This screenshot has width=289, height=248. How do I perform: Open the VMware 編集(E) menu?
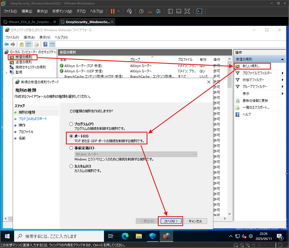coord(27,11)
